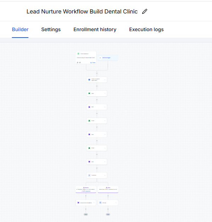Open the None branch card
This screenshot has width=212, height=222.
[108, 189]
